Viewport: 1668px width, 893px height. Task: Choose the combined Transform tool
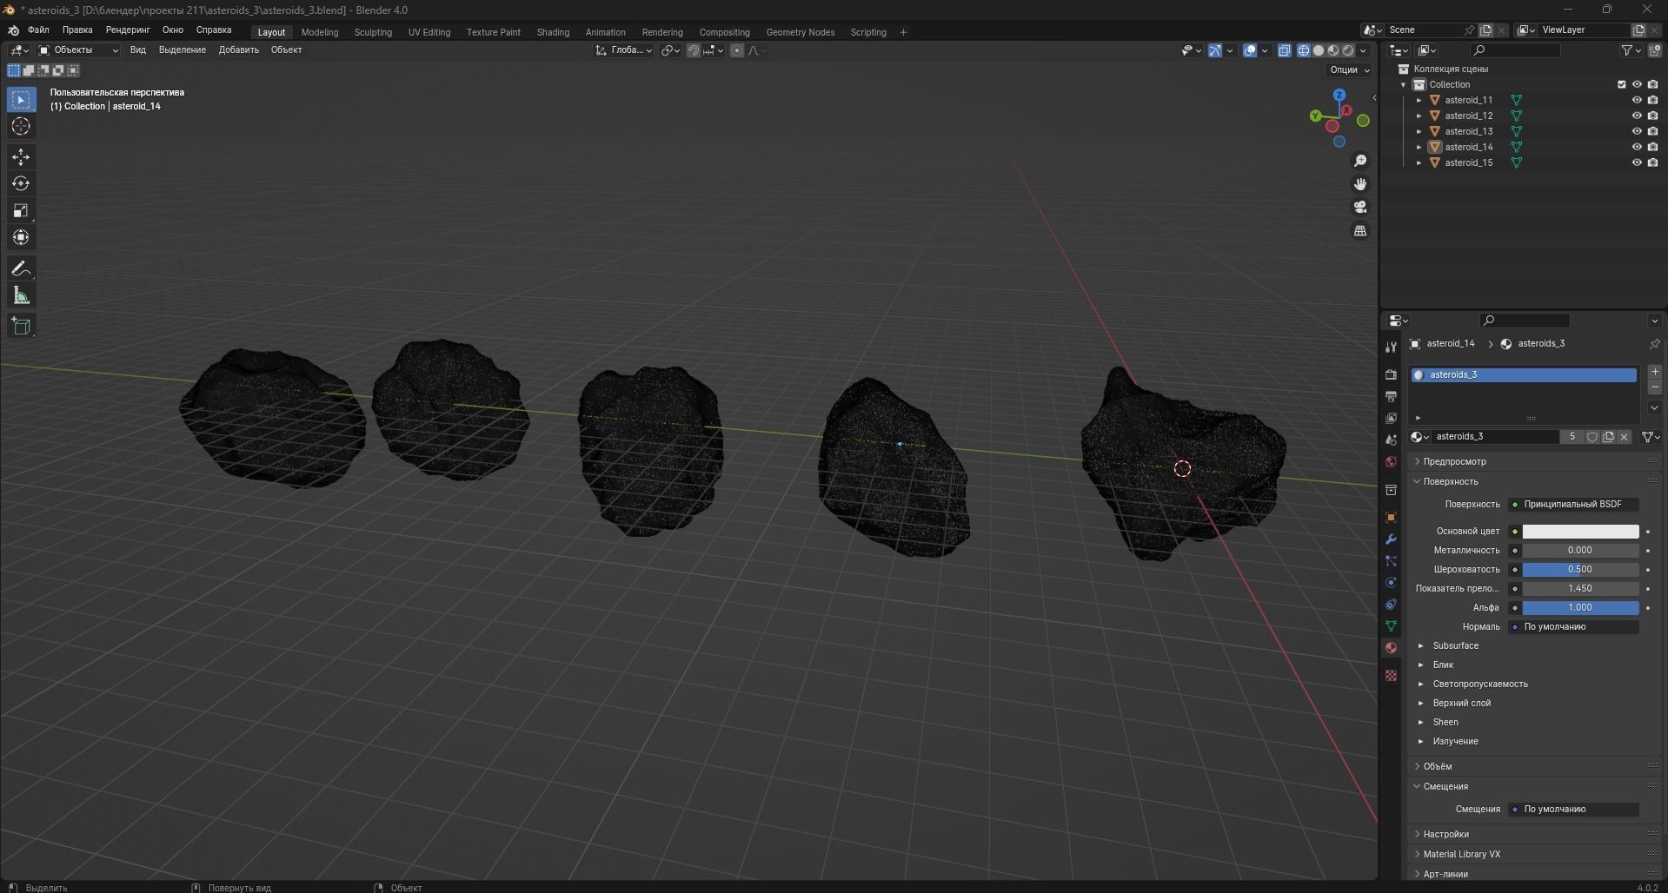tap(21, 238)
